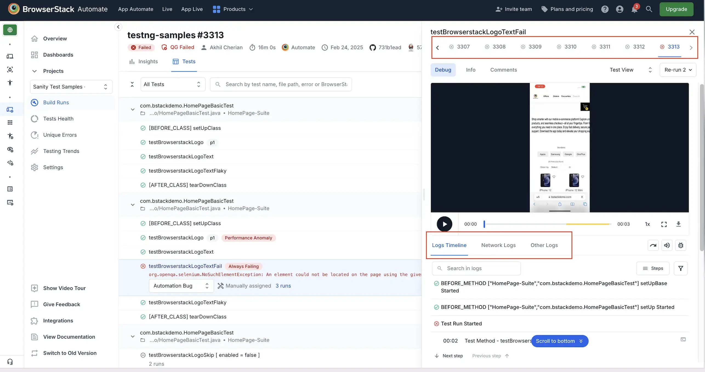Switch to the Network Logs tab

click(x=498, y=245)
